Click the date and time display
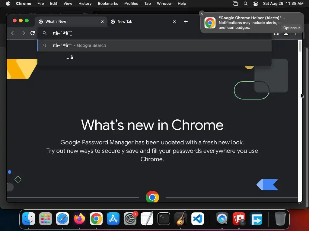The width and height of the screenshot is (309, 231). click(x=283, y=4)
